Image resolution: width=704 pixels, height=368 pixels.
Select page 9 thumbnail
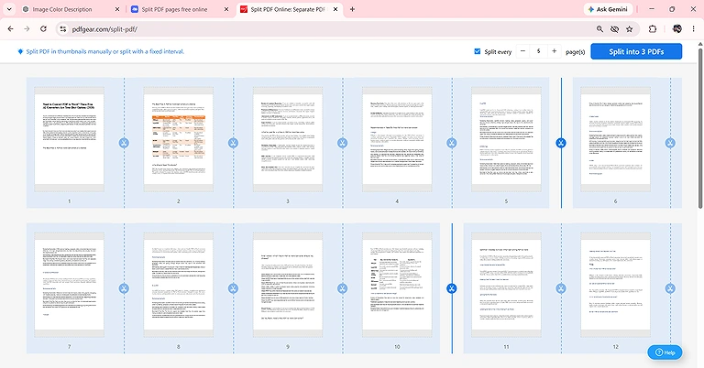[x=288, y=285]
